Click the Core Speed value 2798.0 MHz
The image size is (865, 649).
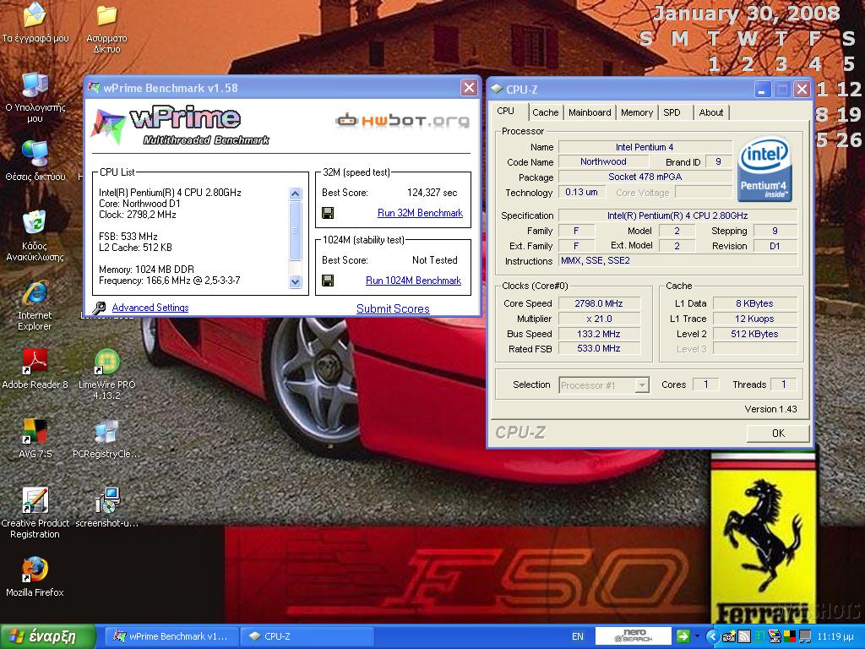coord(599,303)
